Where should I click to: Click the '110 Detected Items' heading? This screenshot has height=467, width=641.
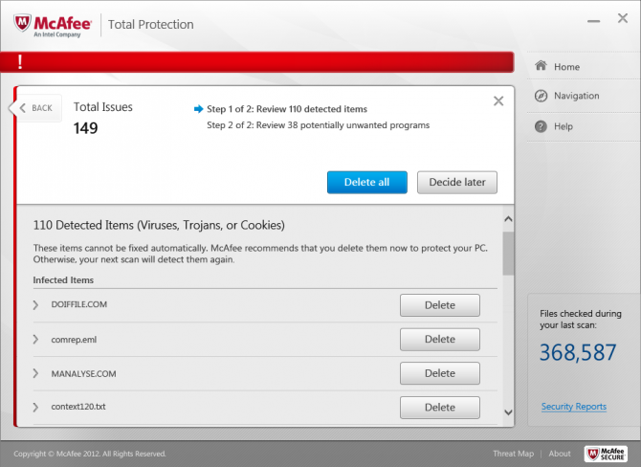pyautogui.click(x=159, y=225)
